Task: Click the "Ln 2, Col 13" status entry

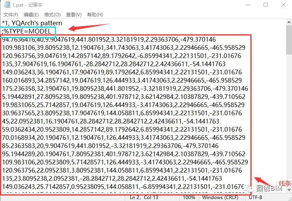Action: coord(144,197)
